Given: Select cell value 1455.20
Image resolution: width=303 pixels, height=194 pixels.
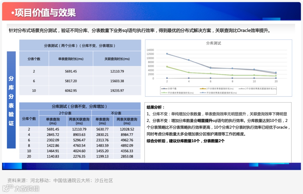Looking at the screenshot, I should (x=102, y=151).
